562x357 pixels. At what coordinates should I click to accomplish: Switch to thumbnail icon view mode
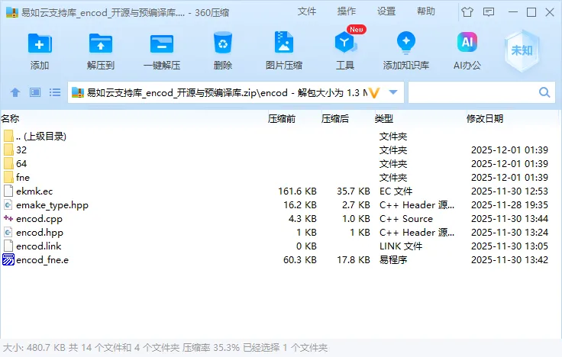34,92
